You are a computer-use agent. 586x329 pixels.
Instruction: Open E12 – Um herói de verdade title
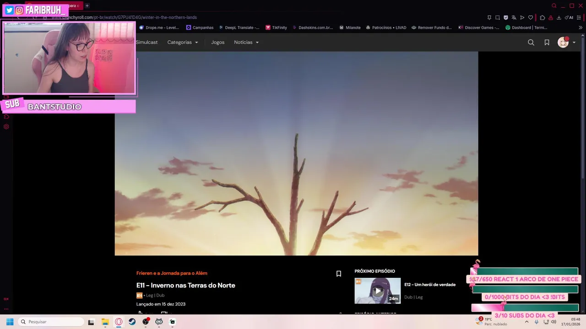tap(430, 284)
